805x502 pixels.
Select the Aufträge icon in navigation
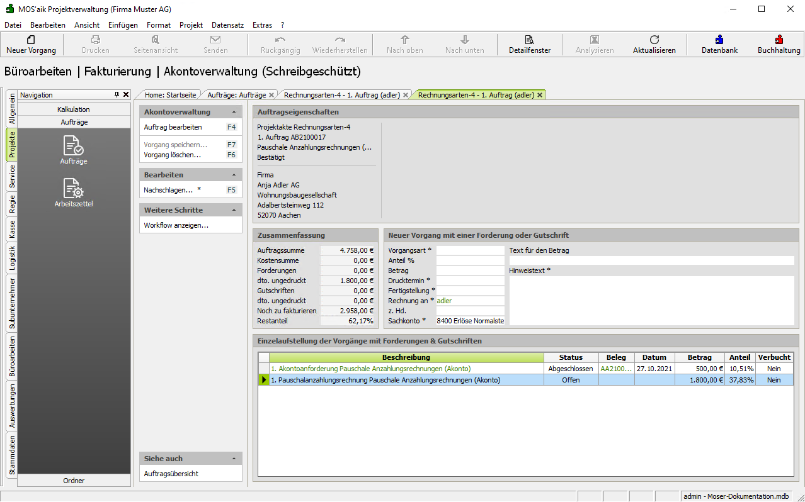(x=74, y=146)
